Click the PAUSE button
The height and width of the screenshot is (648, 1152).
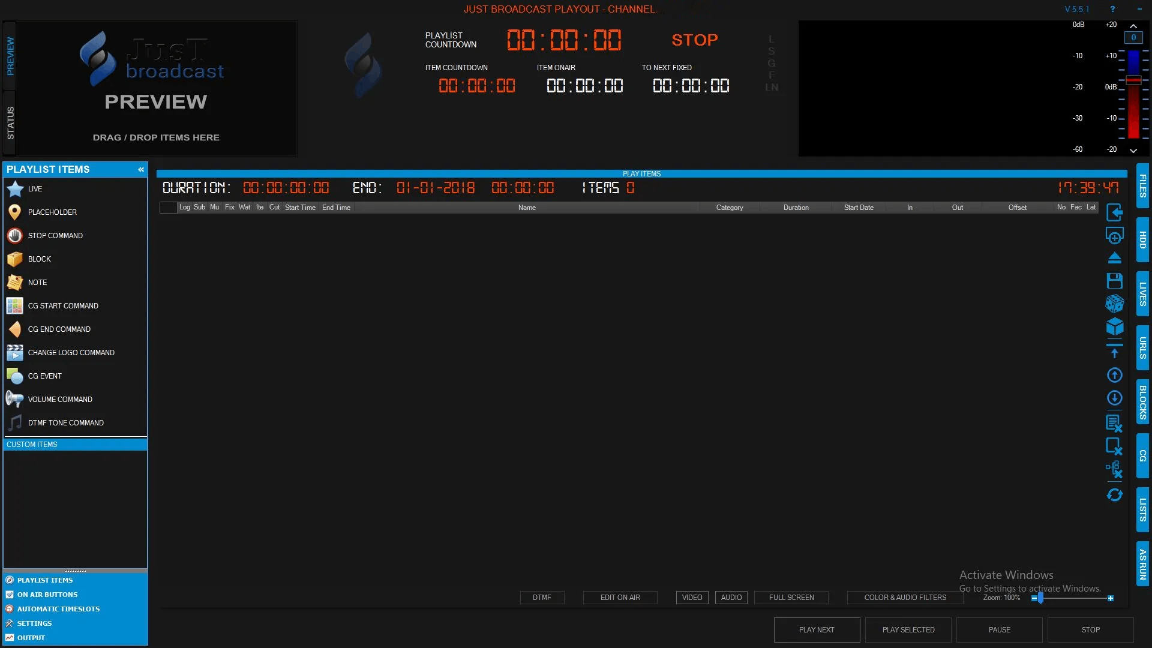1000,630
